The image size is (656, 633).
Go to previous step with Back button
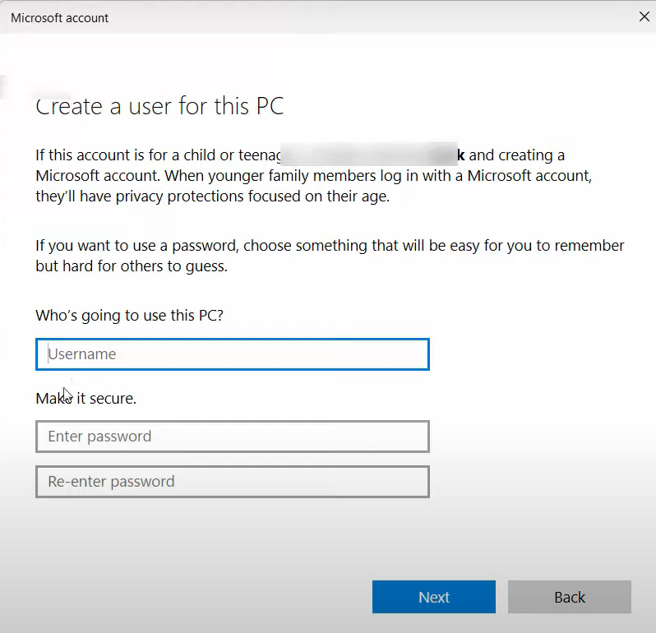(569, 598)
